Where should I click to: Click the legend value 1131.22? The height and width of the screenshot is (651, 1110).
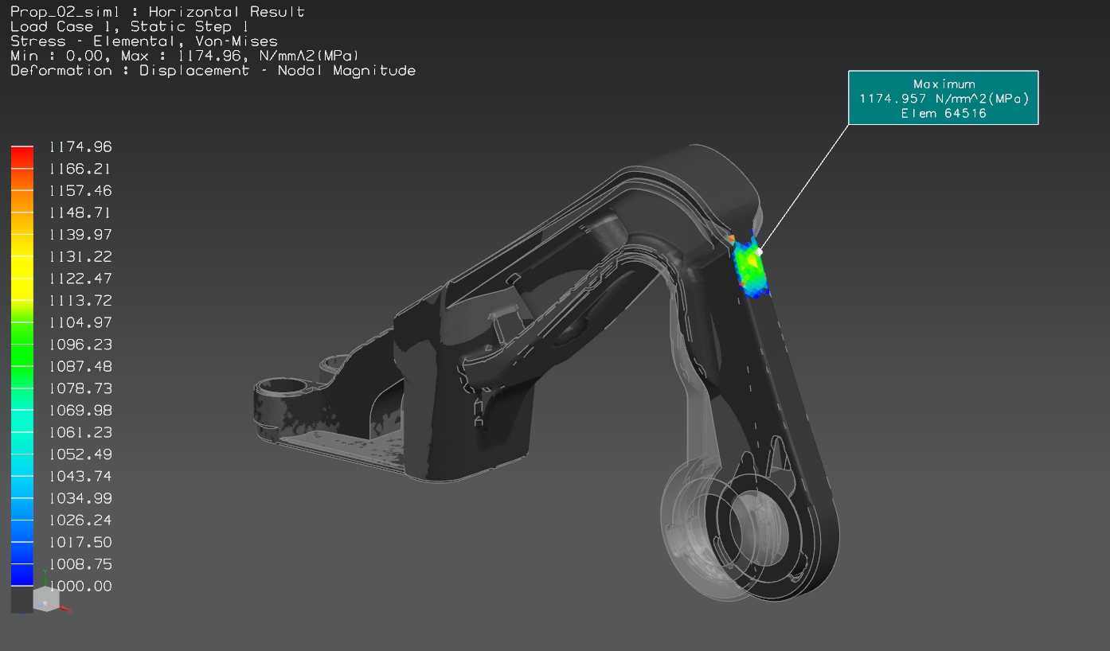[80, 256]
